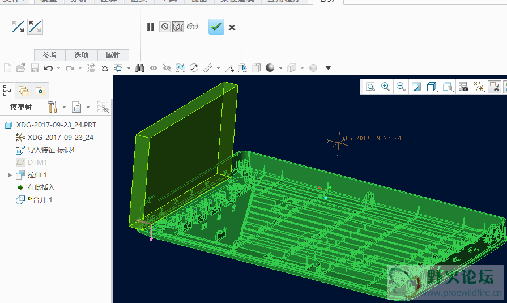Open the measure tool dropdown arrow
Image resolution: width=507 pixels, height=303 pixels.
click(218, 68)
